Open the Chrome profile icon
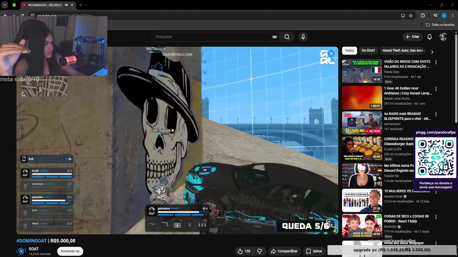 (x=444, y=15)
